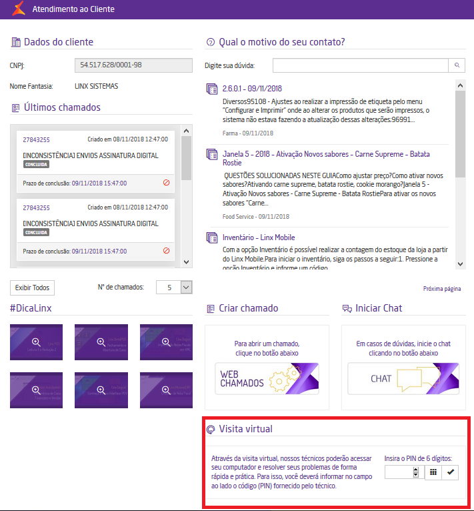Click CONCLUÍDA badge on second ticket
Viewport: 474px width, 511px height.
coord(36,232)
